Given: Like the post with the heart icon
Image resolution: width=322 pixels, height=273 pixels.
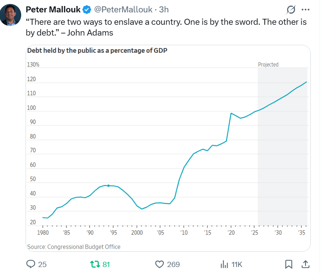Looking at the screenshot, I should pyautogui.click(x=160, y=264).
